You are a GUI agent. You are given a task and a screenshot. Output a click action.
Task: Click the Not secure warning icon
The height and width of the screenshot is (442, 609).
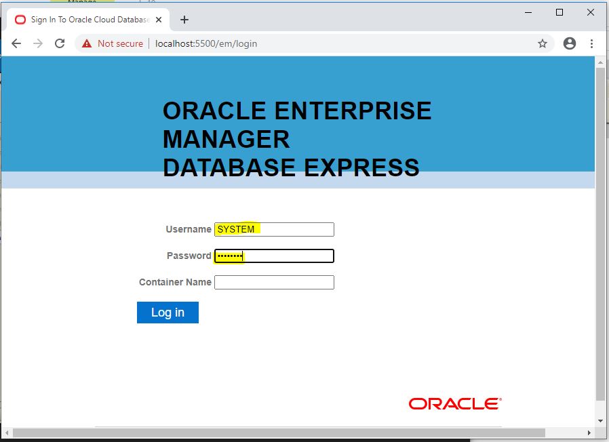tap(86, 43)
